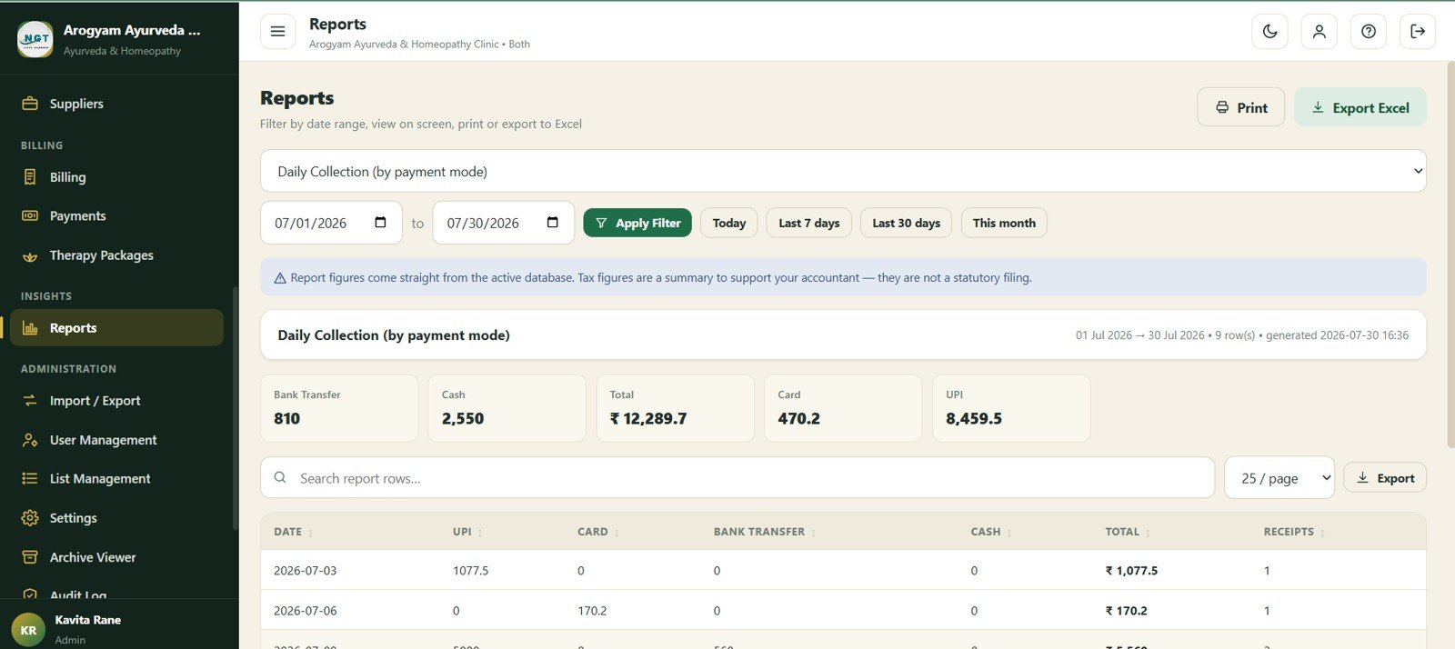1455x649 pixels.
Task: Click the table Export button
Action: click(x=1384, y=478)
